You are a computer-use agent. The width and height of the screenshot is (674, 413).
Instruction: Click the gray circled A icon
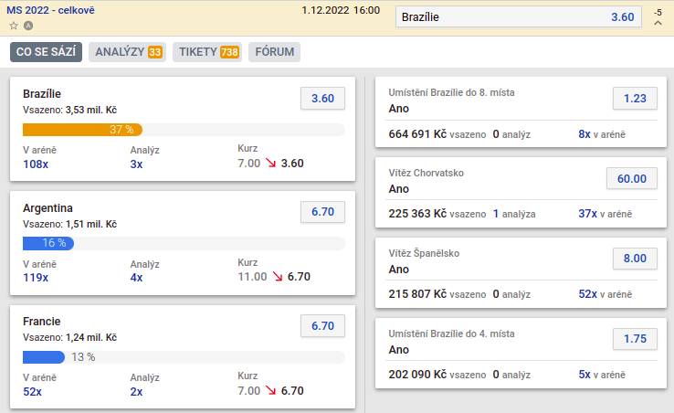[27, 26]
